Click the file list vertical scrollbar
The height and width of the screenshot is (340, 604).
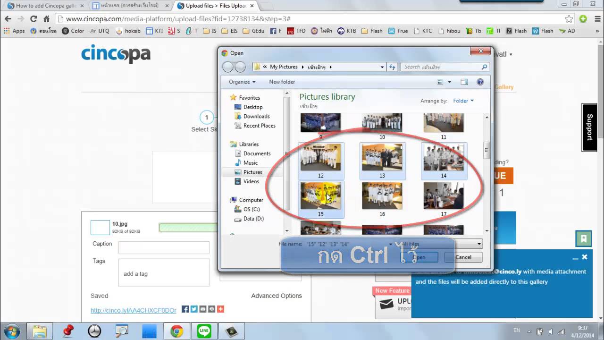pyautogui.click(x=486, y=173)
